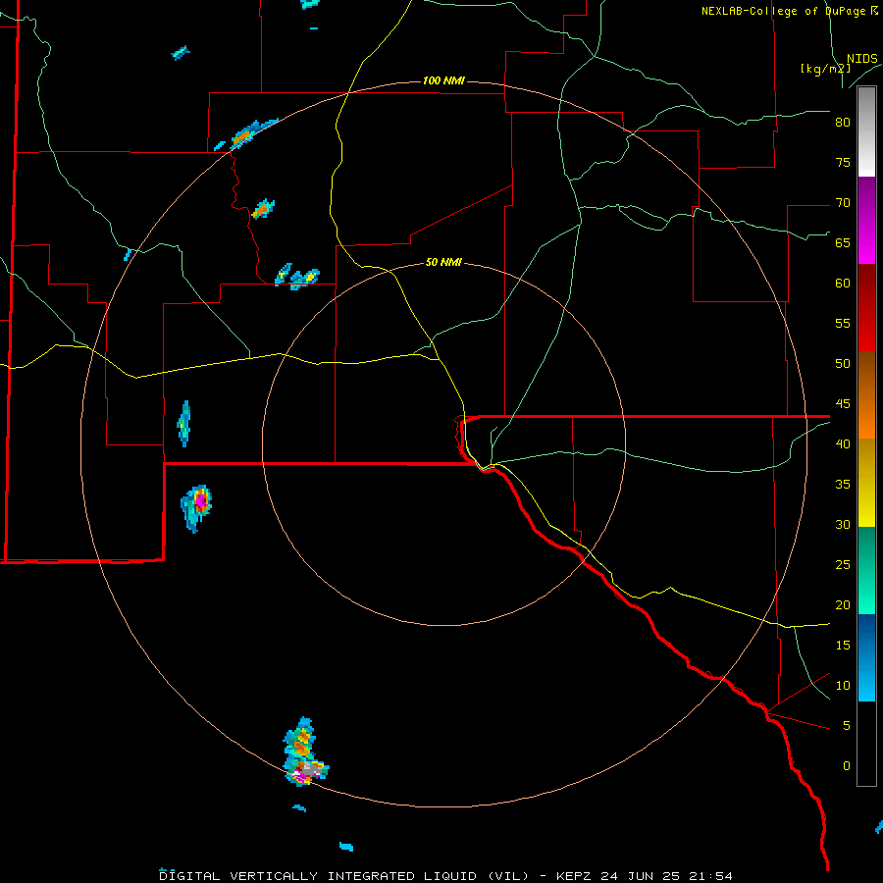Click the KEPZ 24 JUN 25 21:54 timestamp
Viewport: 883px width, 883px height.
point(645,876)
